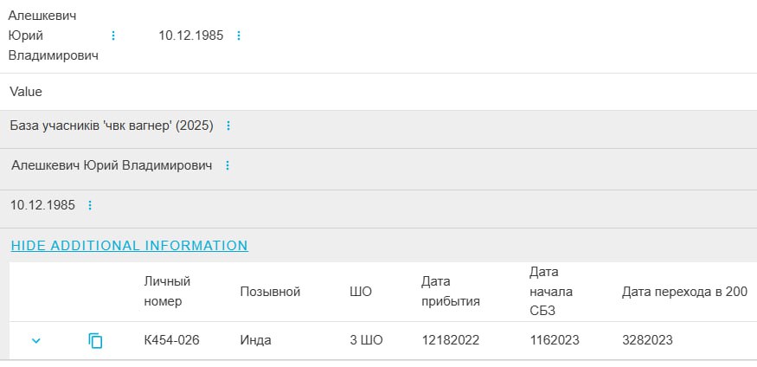Click the HIDE ADDITIONAL INFORMATION link
The image size is (757, 367).
tap(129, 246)
